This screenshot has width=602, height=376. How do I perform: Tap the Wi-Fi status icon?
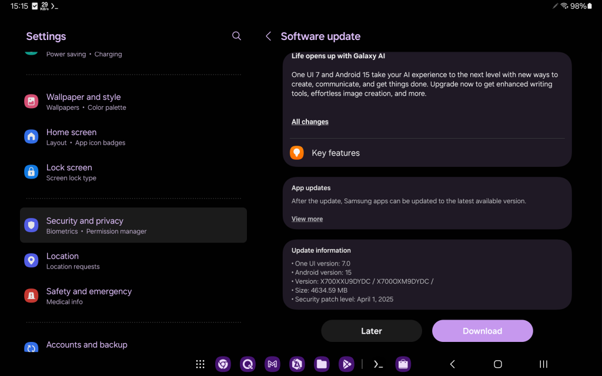564,6
